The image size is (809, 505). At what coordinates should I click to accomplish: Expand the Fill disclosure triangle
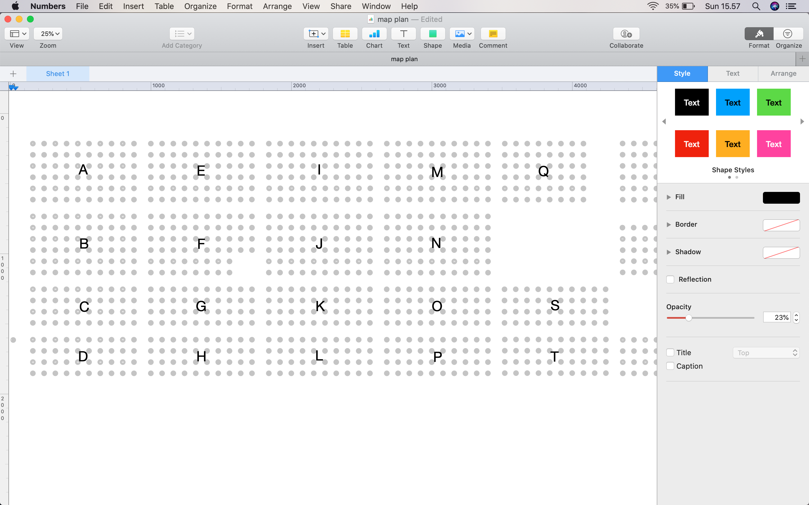669,197
